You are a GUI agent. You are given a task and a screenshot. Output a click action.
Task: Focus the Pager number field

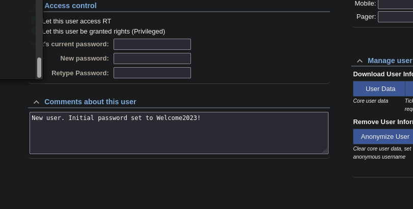click(x=395, y=17)
